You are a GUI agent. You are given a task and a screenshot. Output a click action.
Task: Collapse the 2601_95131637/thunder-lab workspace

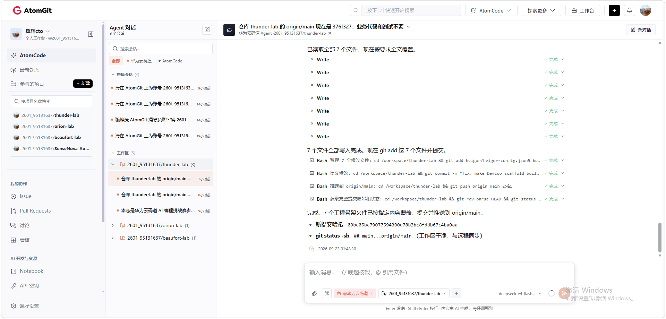[113, 164]
